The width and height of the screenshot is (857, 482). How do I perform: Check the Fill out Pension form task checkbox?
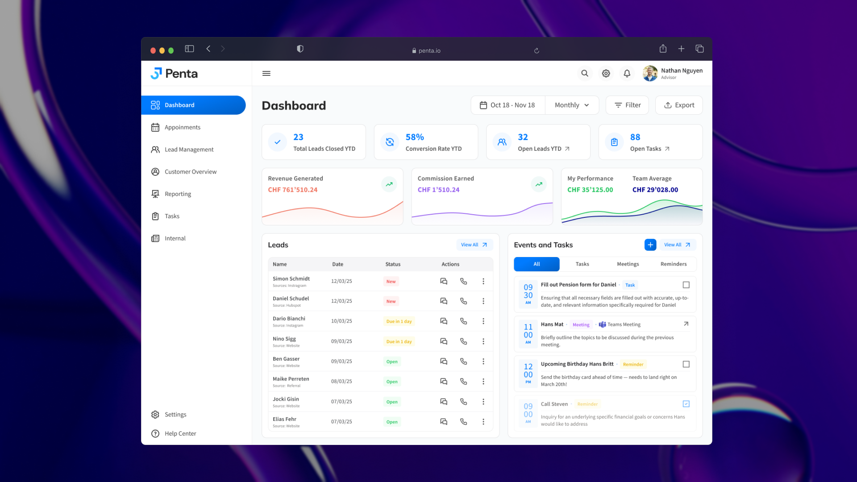[x=686, y=284]
